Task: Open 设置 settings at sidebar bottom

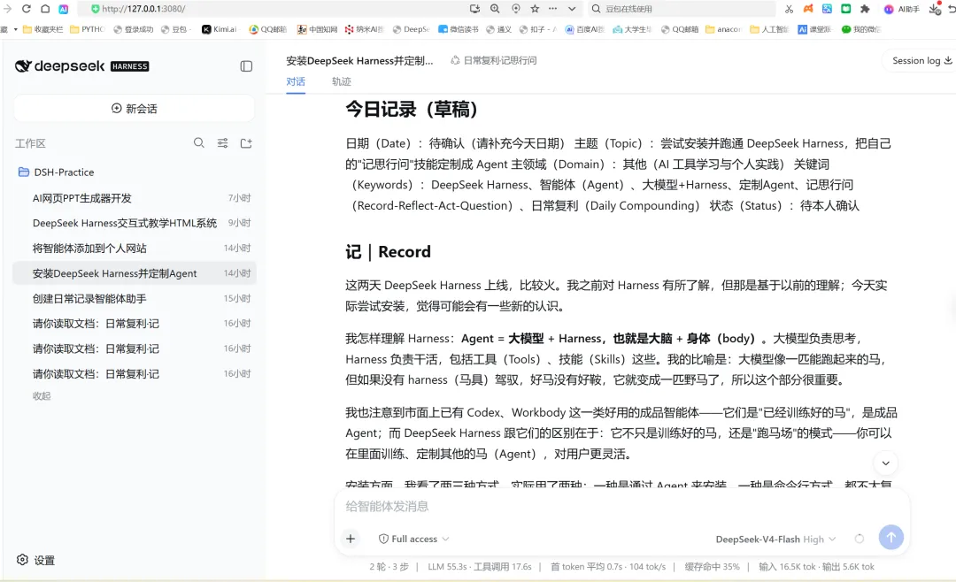Action: point(36,560)
